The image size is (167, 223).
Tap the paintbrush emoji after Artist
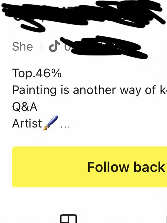51,123
